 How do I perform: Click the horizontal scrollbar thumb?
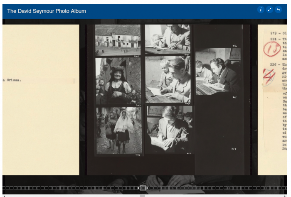(142, 196)
